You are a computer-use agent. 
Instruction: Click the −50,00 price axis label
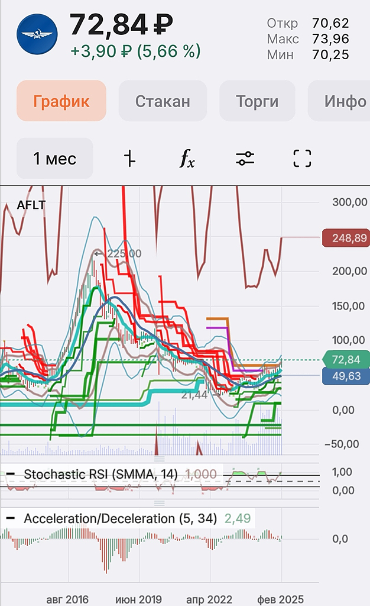click(x=342, y=444)
